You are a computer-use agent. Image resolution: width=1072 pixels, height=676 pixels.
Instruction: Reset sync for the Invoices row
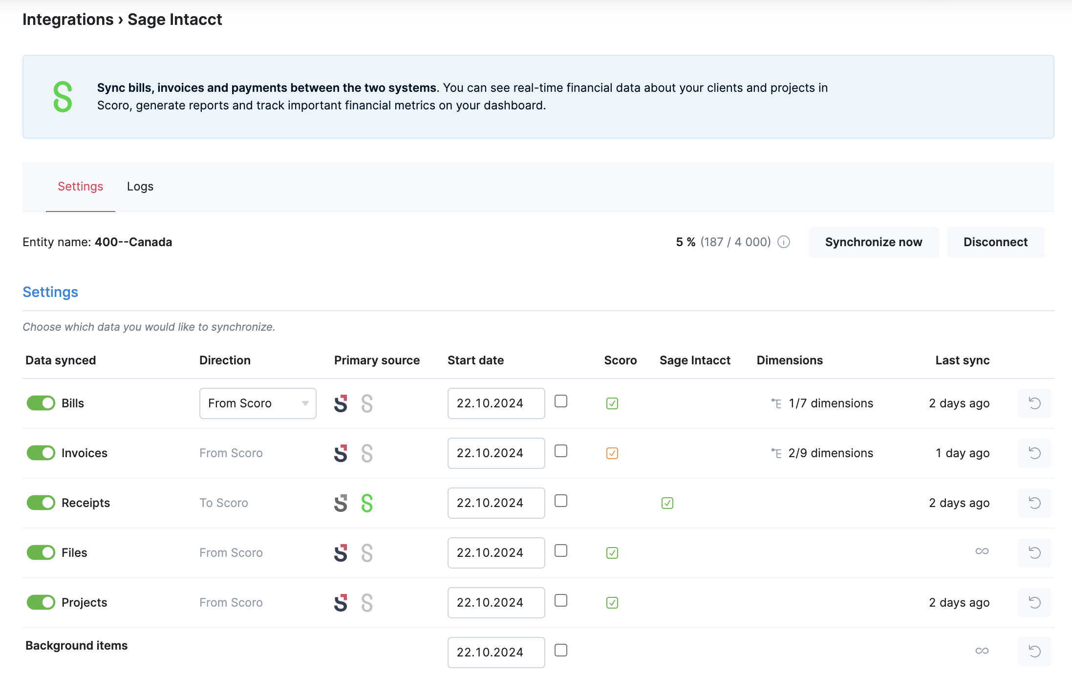1034,453
